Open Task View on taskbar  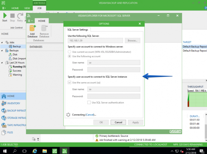(24, 151)
